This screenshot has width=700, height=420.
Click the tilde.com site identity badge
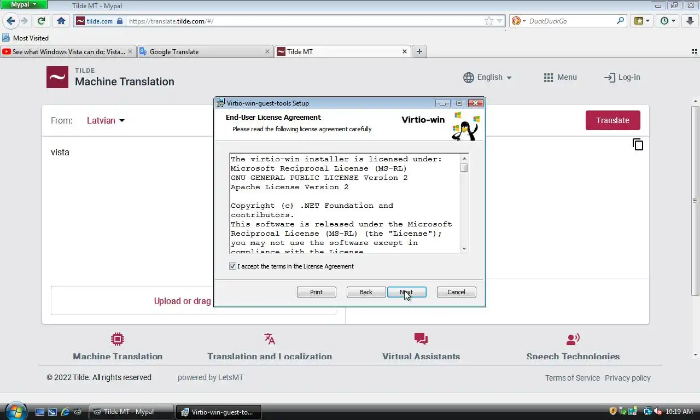[99, 21]
